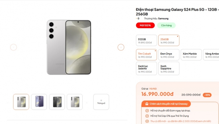This screenshot has height=124, width=219.
Task: Show the previous product image using the left arrow
Action: tap(13, 47)
